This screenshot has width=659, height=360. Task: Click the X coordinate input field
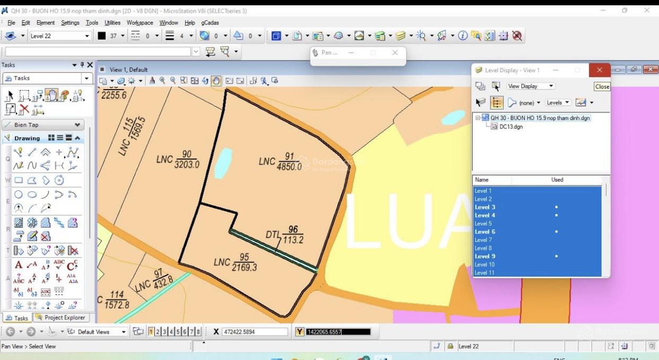[x=255, y=332]
